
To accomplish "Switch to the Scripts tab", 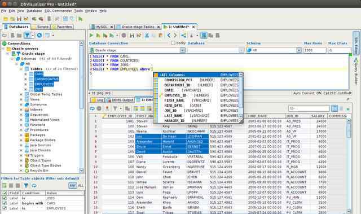I will [40, 27].
